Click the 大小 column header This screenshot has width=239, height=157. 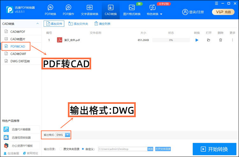coord(143,33)
